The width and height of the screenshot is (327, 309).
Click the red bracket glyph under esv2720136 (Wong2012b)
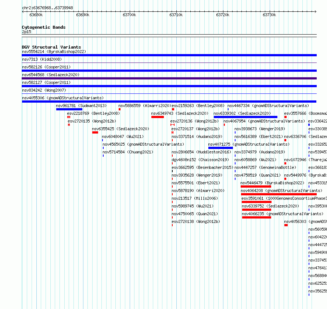(x=172, y=125)
